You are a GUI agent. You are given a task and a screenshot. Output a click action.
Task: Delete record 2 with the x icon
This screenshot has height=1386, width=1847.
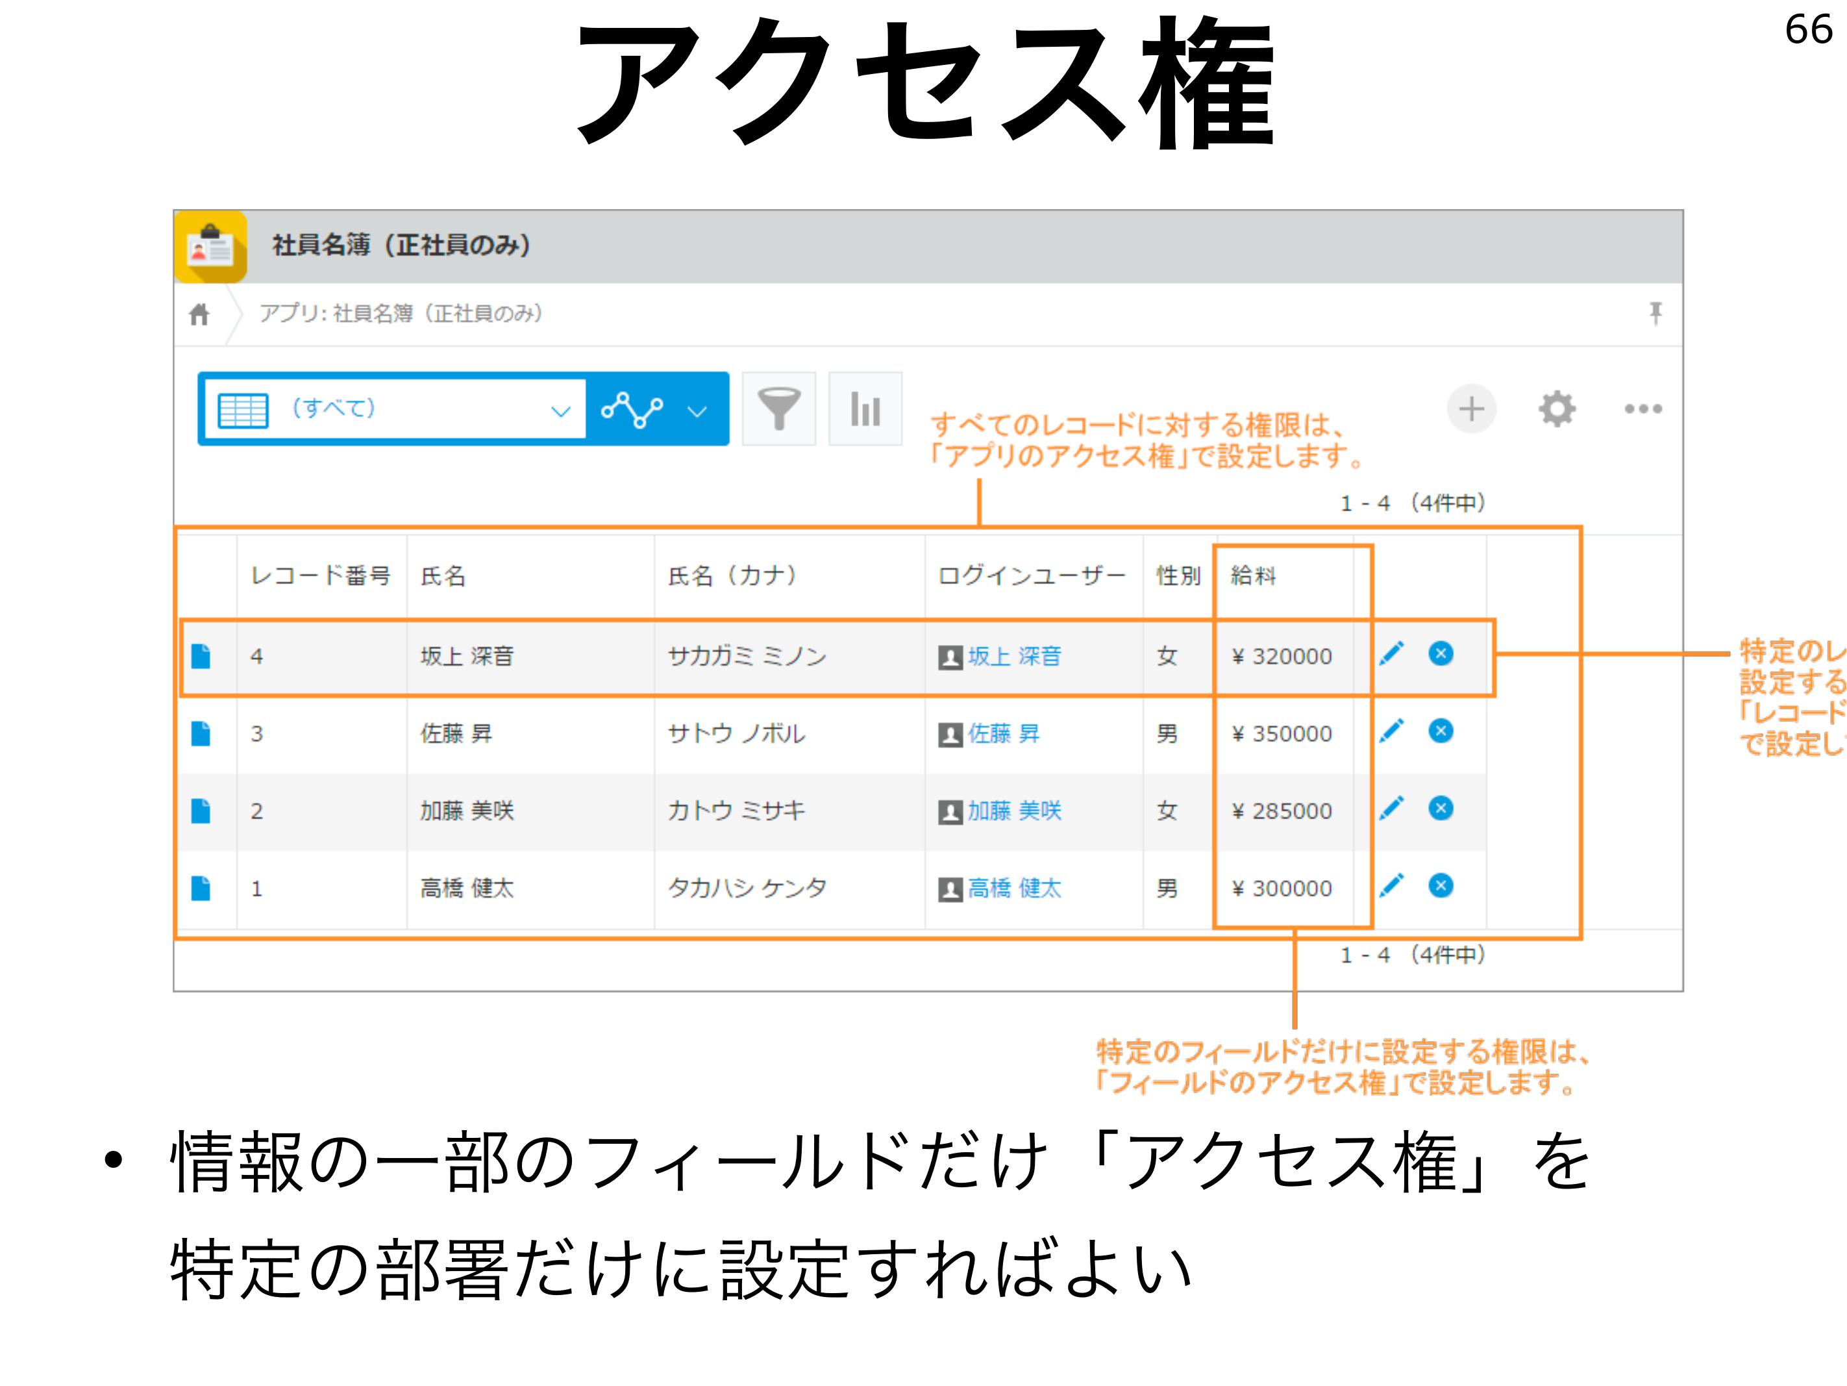[x=1441, y=808]
